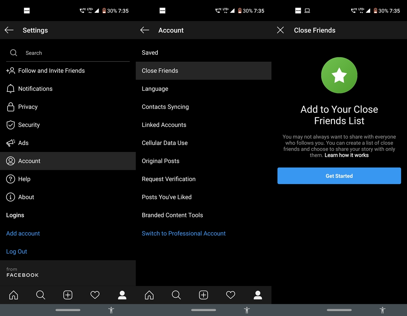This screenshot has height=316, width=407.
Task: Open Follow and Invite Friends
Action: tap(68, 71)
